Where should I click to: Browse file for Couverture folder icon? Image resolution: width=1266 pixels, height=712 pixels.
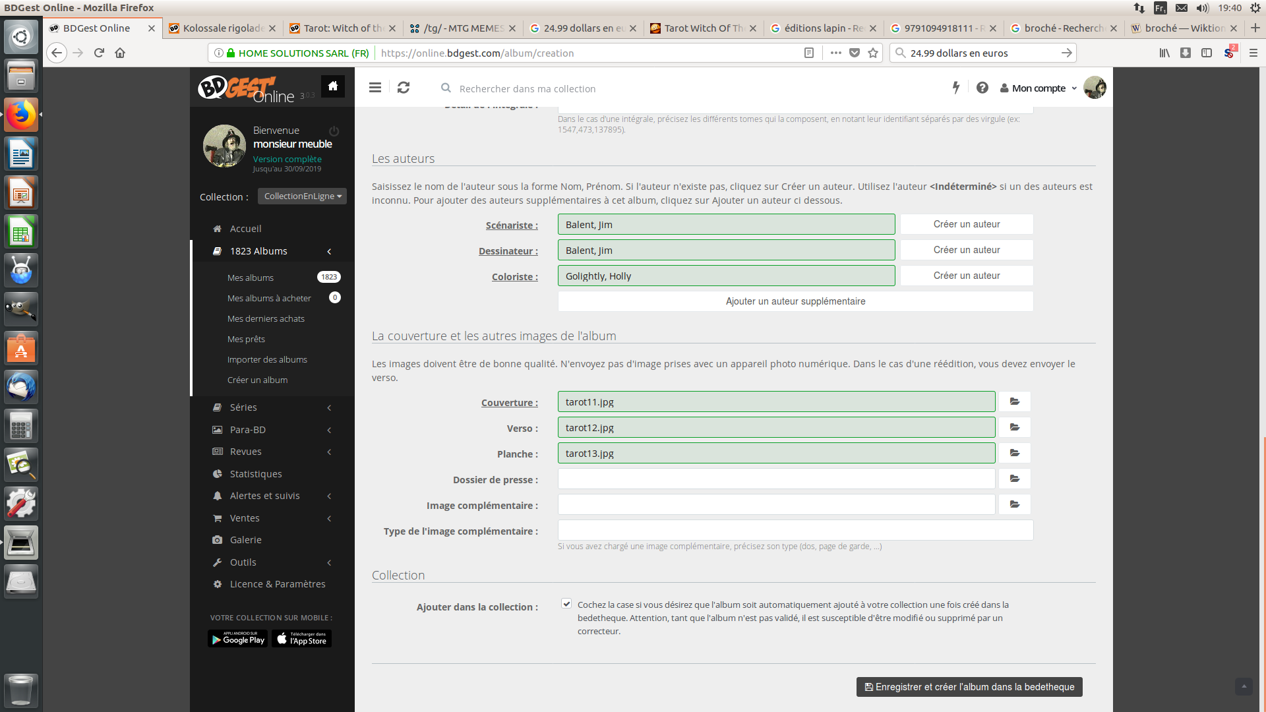(1014, 401)
